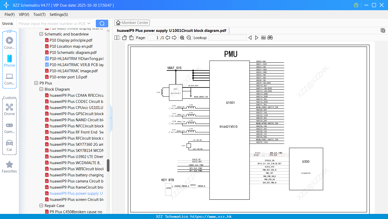
Task: Select the highlighted huaweiP9 Plus power supply item
Action: point(74,193)
